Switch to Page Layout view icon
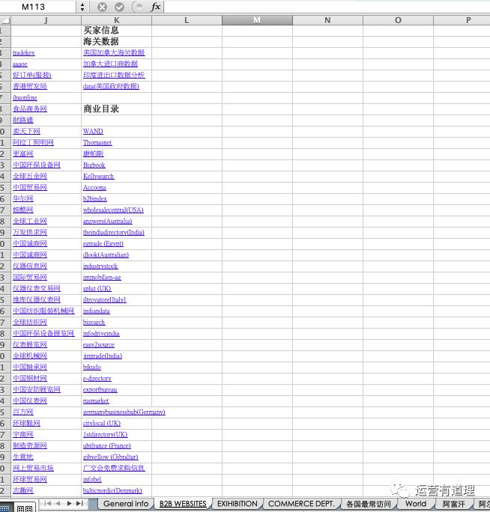 point(25,508)
